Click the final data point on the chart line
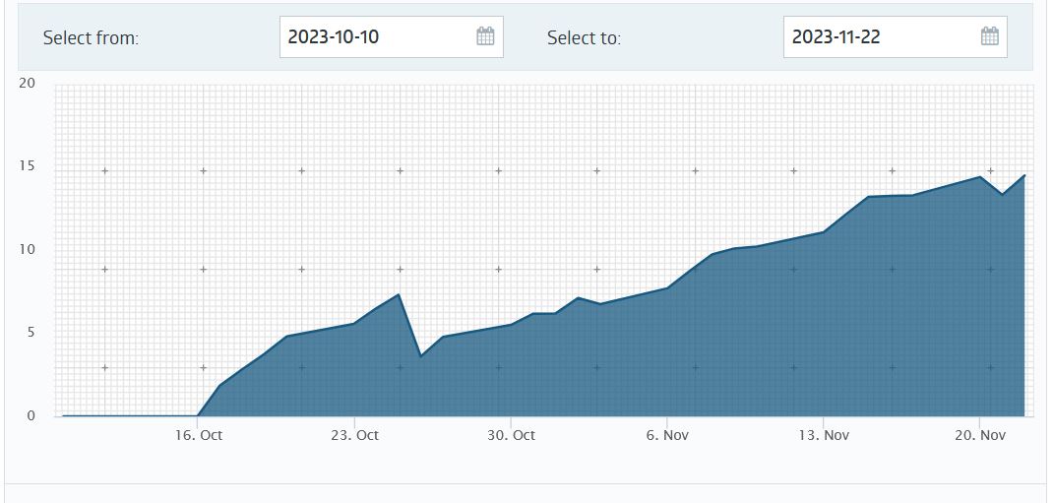This screenshot has height=503, width=1053. pyautogui.click(x=1024, y=175)
